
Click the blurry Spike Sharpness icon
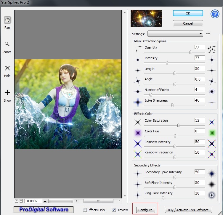(x=138, y=102)
